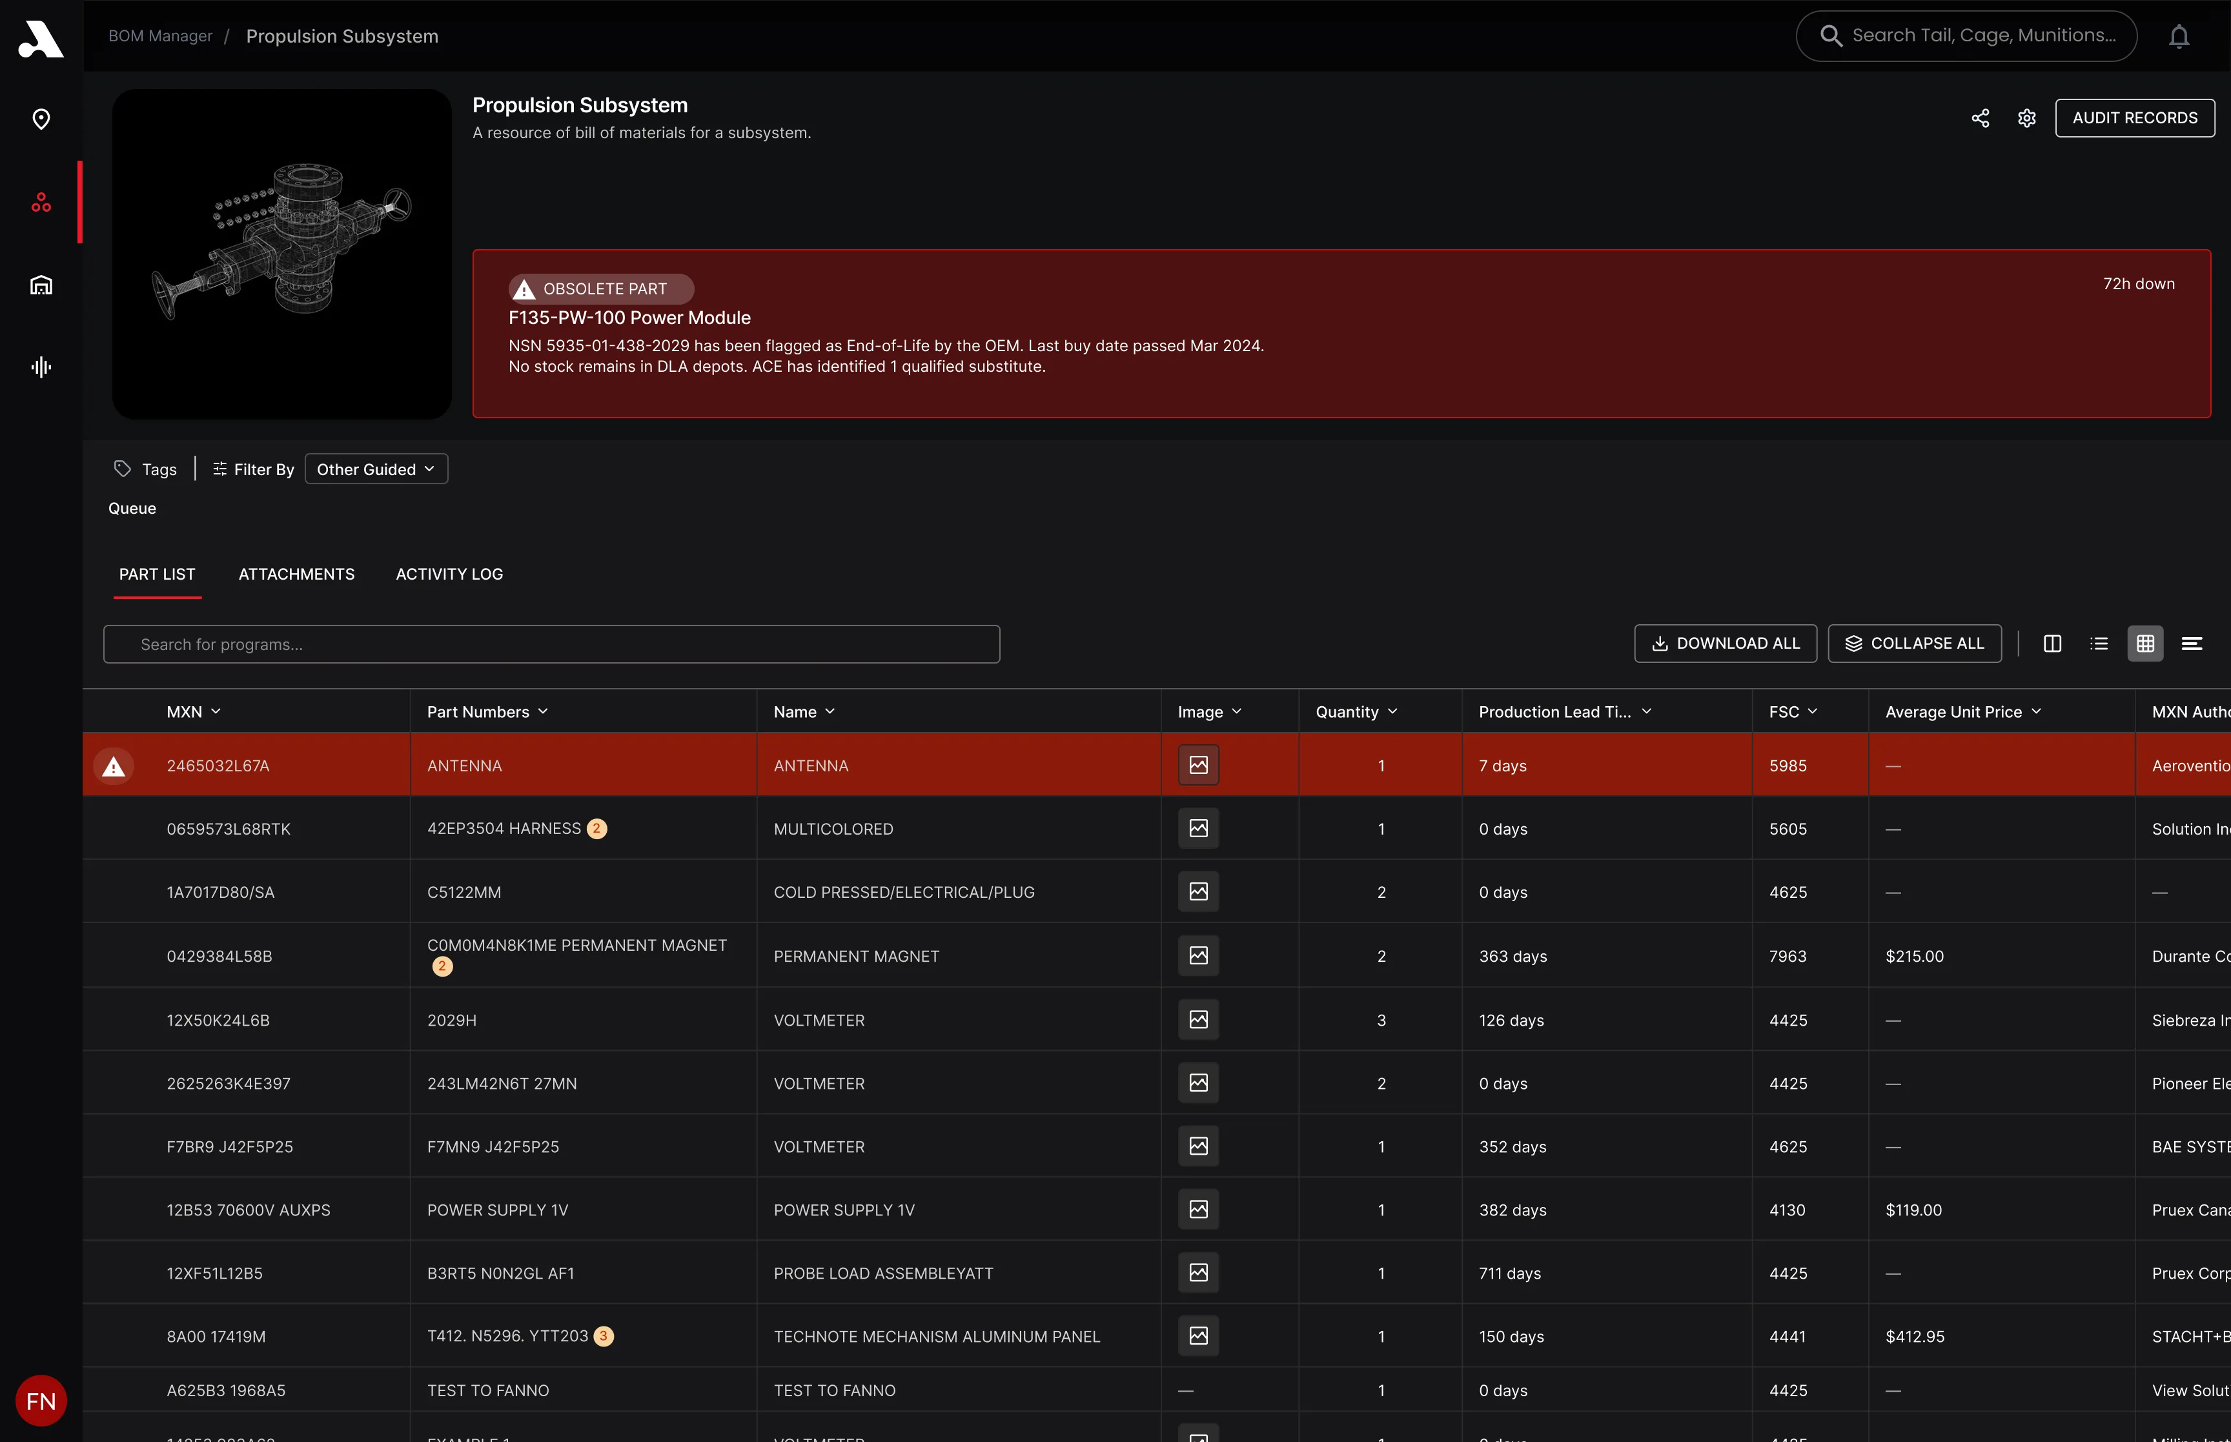Click the warning icon on ANTENNA row
This screenshot has height=1442, width=2231.
coord(114,766)
